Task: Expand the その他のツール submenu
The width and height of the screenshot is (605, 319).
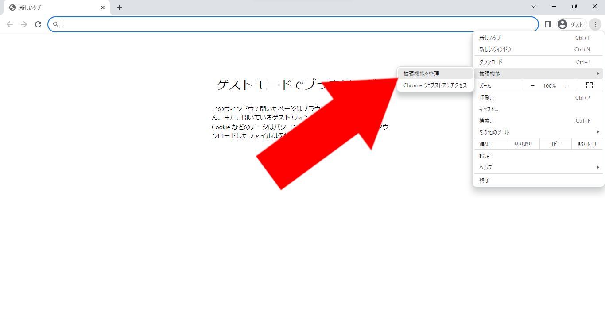Action: point(538,132)
